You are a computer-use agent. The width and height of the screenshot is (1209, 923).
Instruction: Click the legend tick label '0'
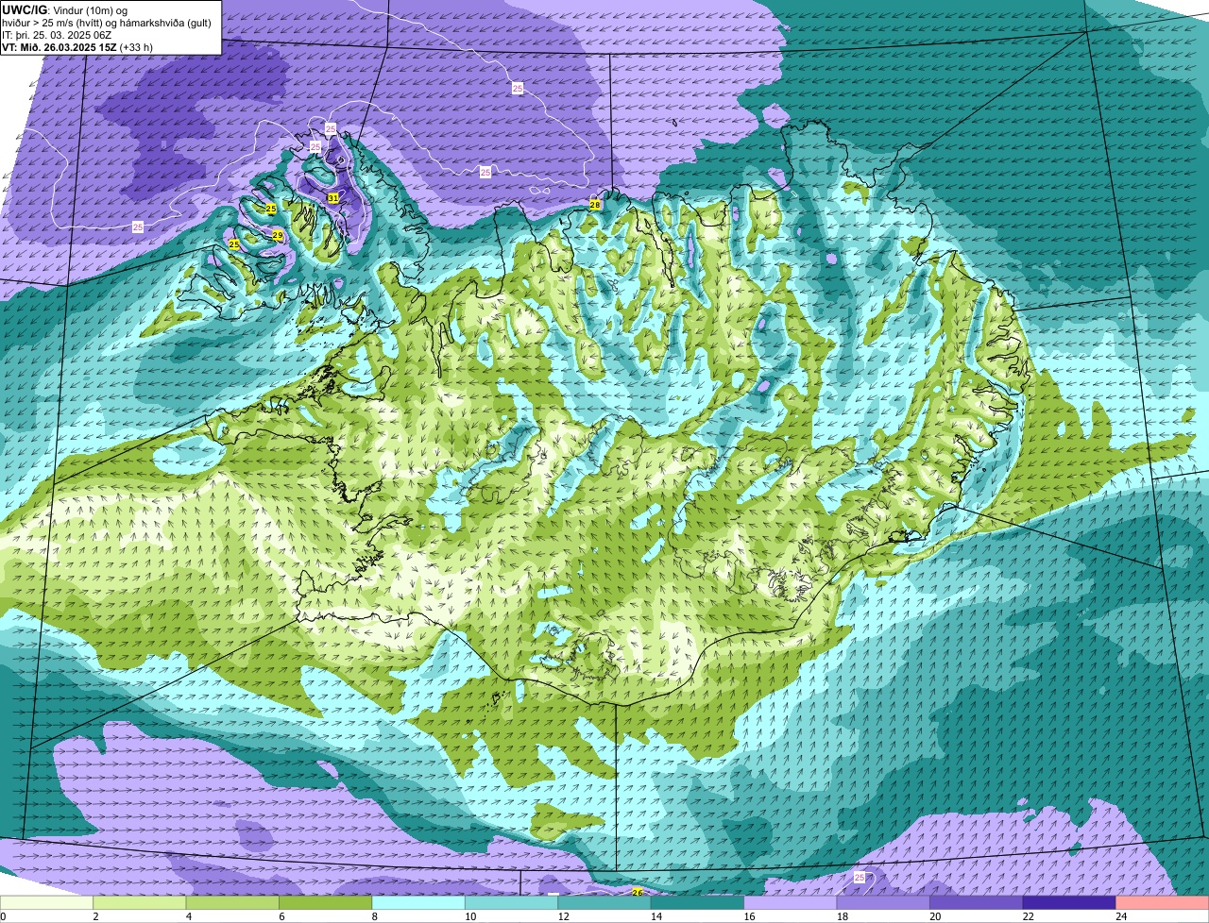pyautogui.click(x=3, y=915)
